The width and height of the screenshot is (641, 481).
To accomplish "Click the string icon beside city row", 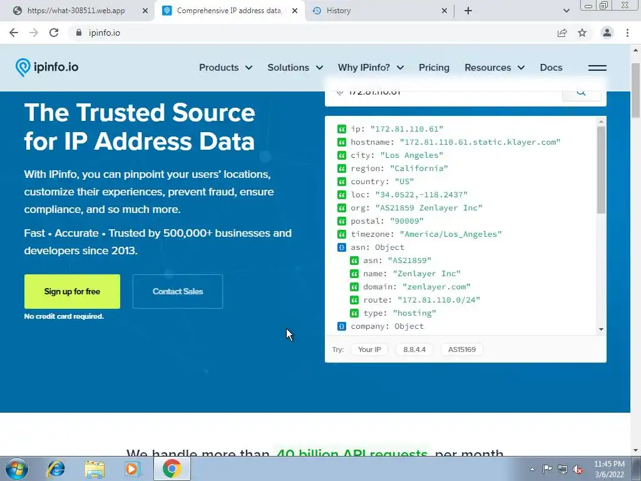I will coord(342,155).
